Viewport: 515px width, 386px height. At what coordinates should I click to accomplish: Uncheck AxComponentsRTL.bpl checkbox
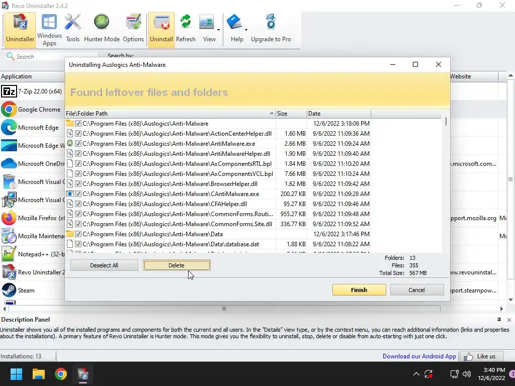(x=78, y=163)
